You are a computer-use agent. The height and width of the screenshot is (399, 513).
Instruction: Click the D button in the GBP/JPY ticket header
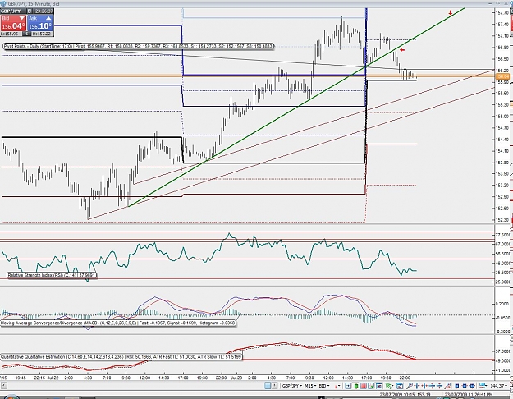coord(29,11)
